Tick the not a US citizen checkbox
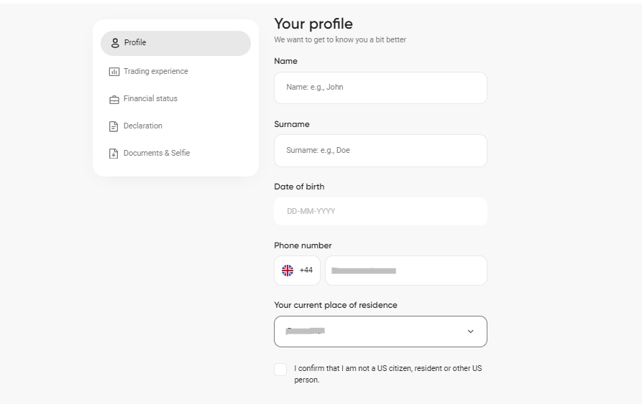The image size is (642, 404). (280, 370)
